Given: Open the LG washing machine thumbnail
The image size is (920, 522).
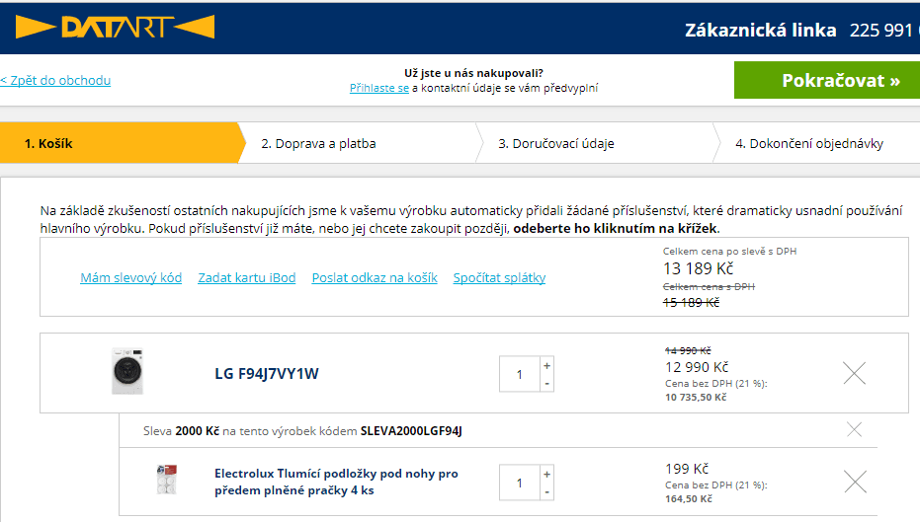Looking at the screenshot, I should 127,371.
